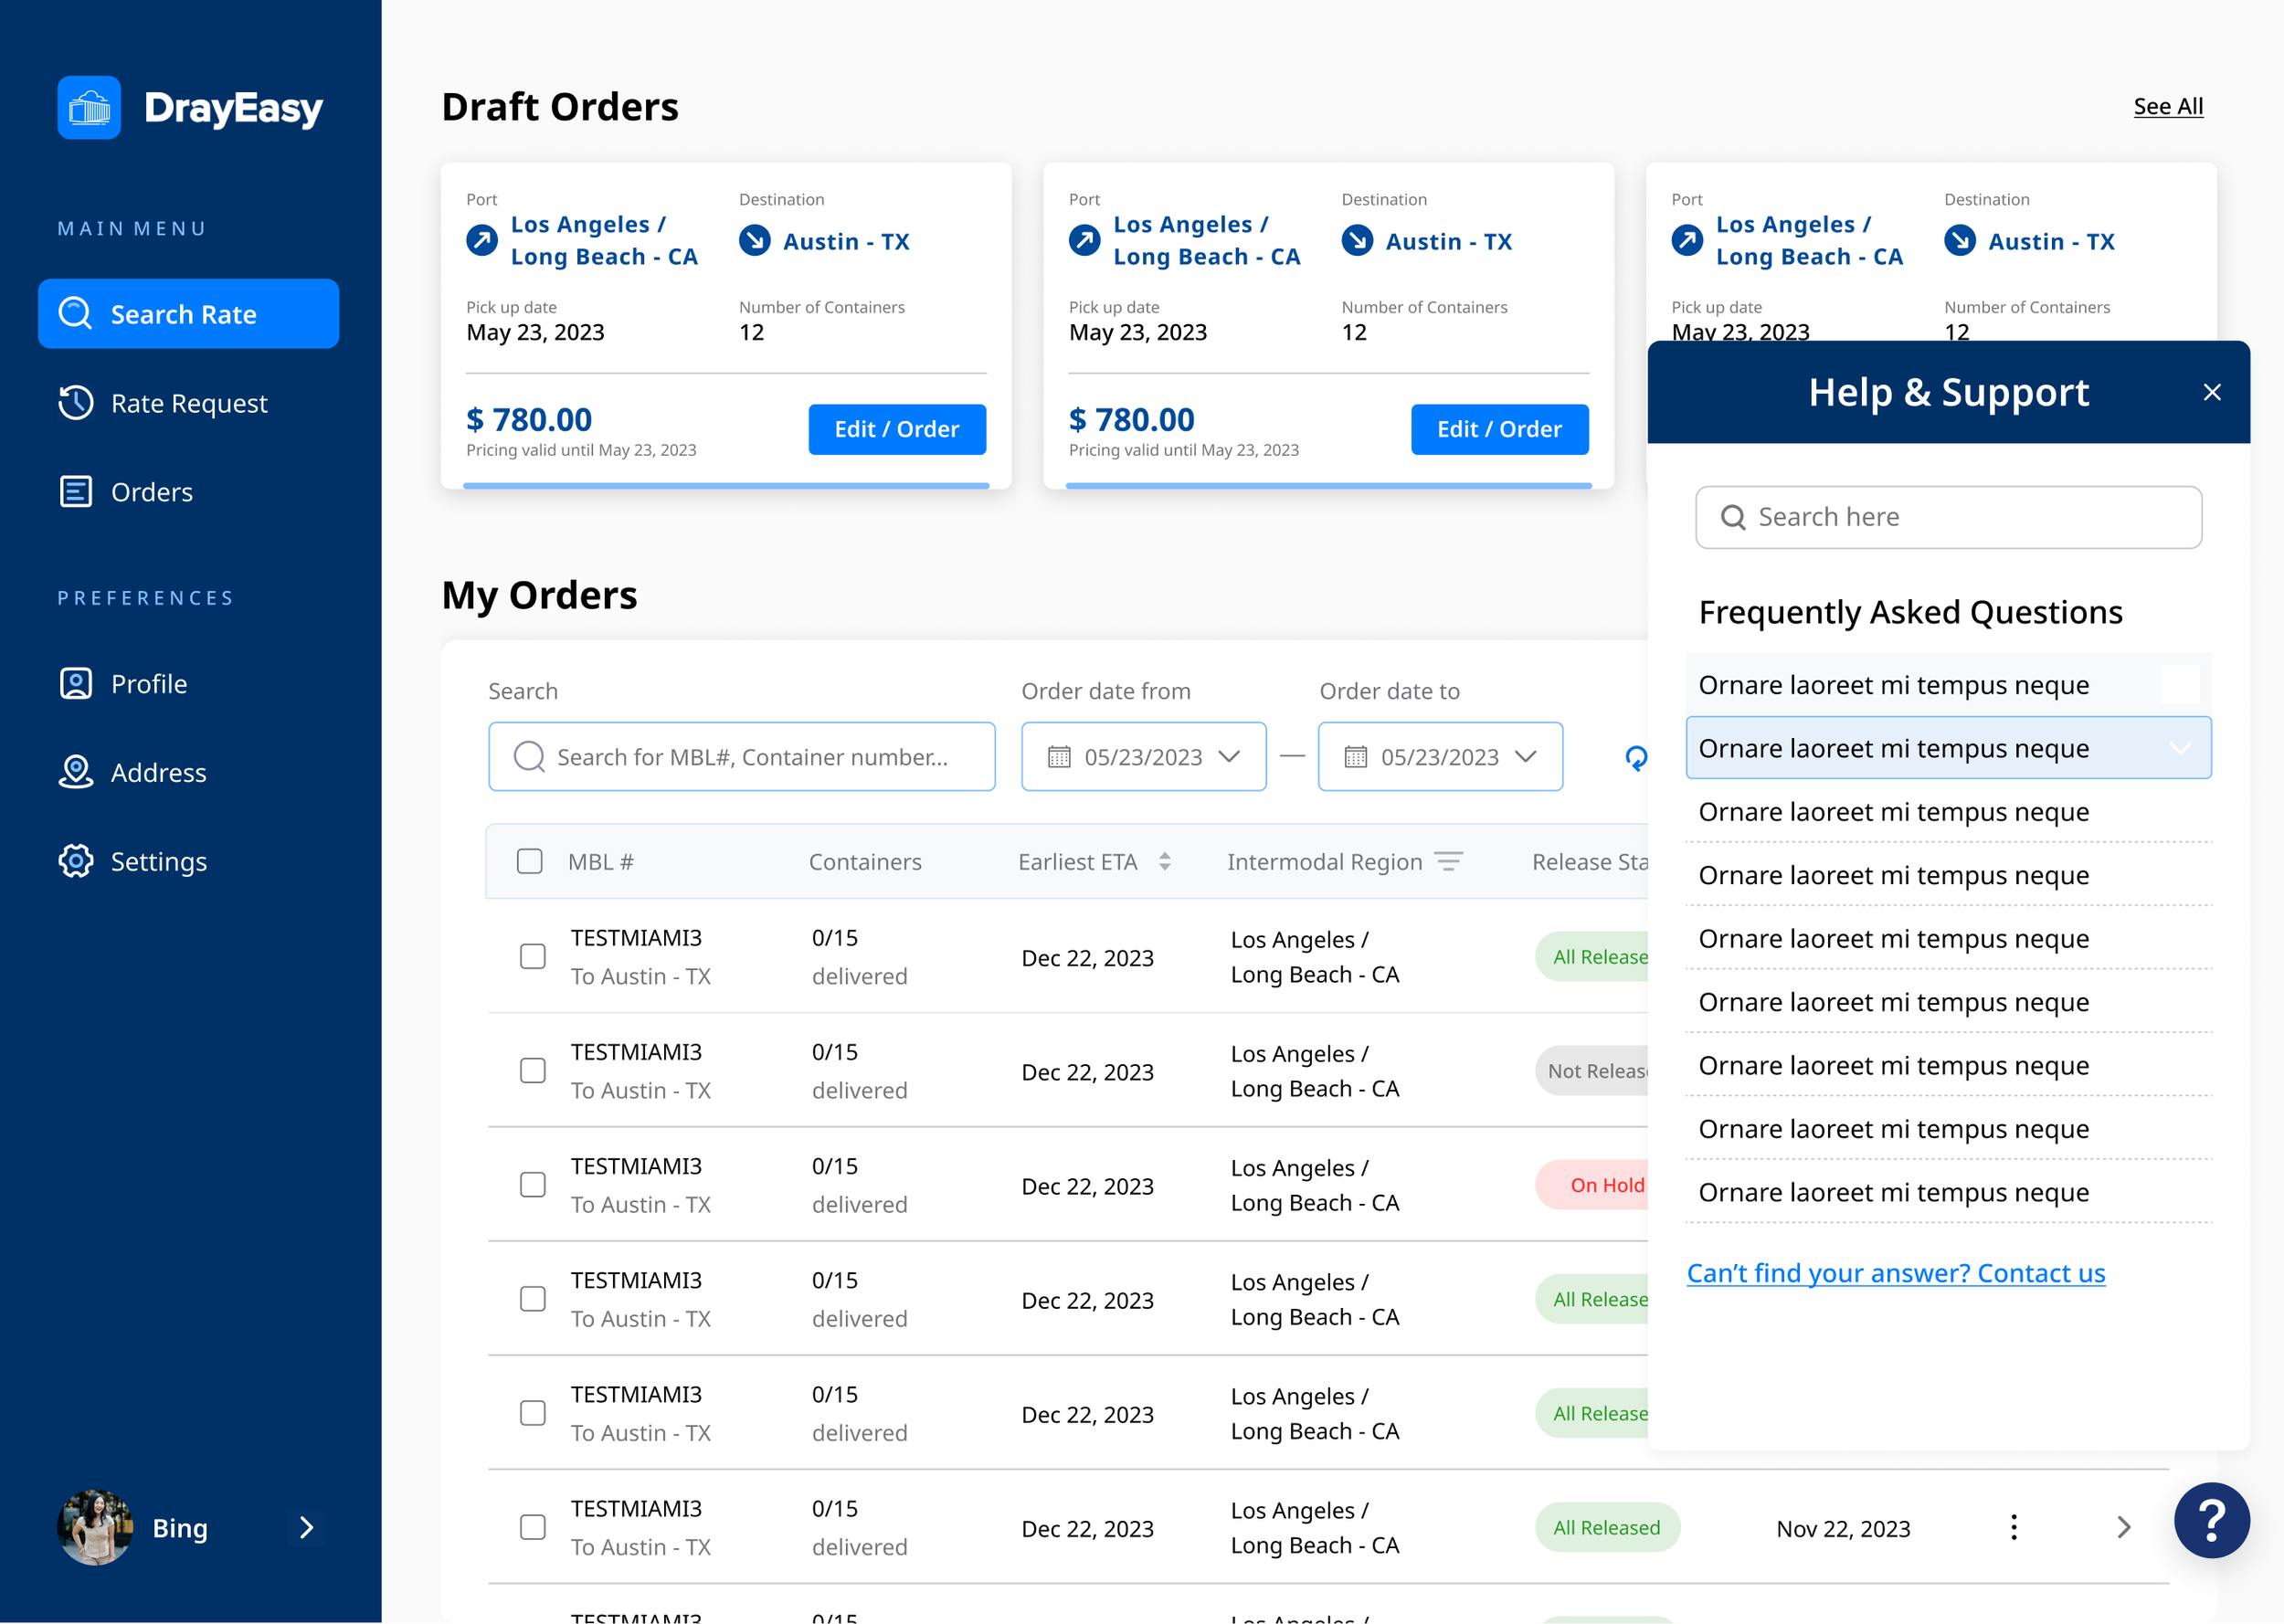Toggle the select-all checkbox in table header
The image size is (2284, 1624).
click(x=529, y=861)
